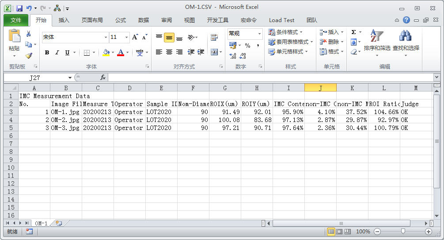Open Find and Select binoculars
Screen dimensions: 444x240
point(406,41)
